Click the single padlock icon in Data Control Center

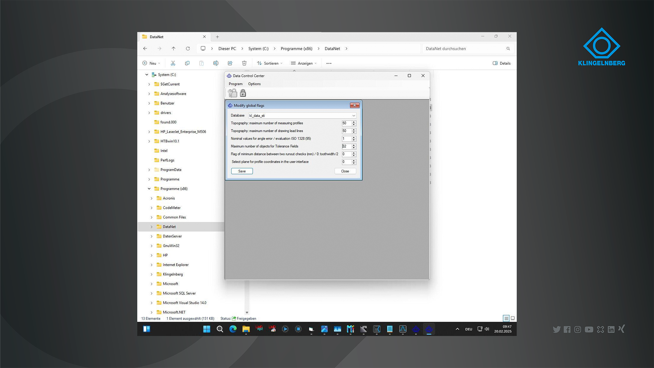click(243, 93)
